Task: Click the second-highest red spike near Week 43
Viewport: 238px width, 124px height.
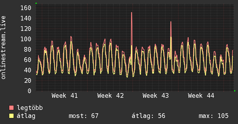Action: [171, 22]
